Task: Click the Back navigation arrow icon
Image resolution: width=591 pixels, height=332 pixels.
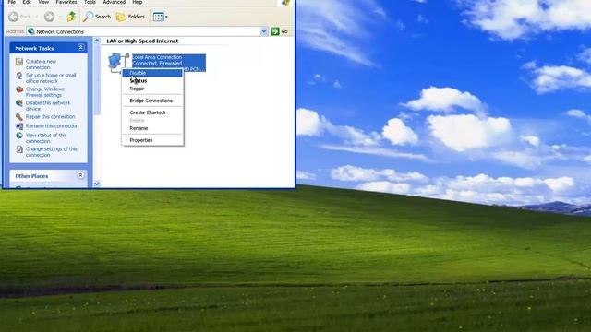Action: (x=14, y=17)
